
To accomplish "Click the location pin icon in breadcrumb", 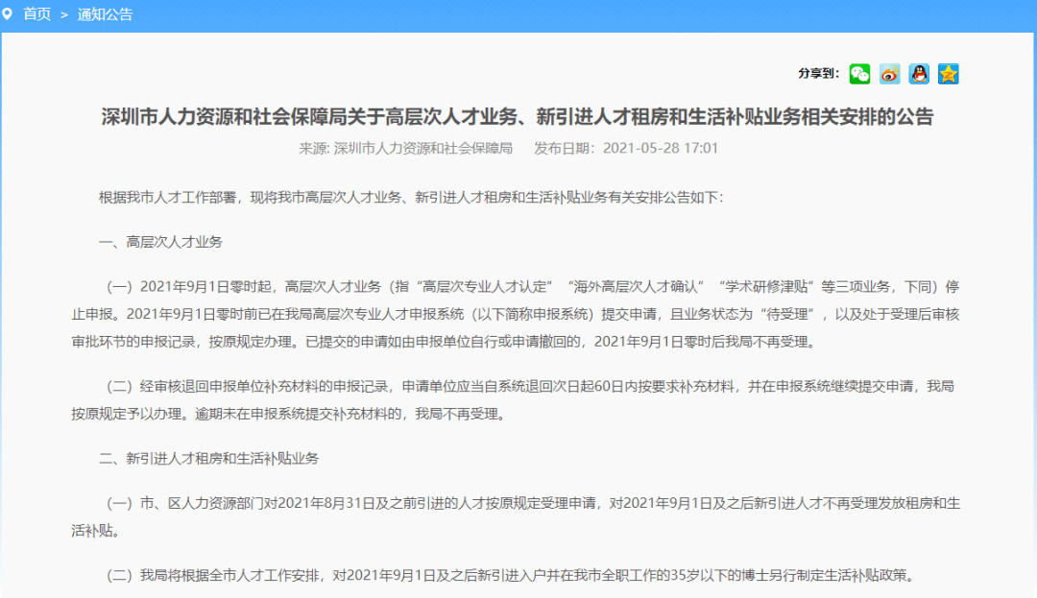I will coord(8,13).
